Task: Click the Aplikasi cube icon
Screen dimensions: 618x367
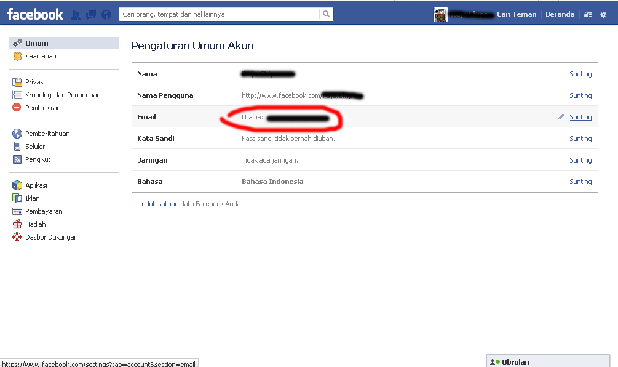Action: point(17,185)
